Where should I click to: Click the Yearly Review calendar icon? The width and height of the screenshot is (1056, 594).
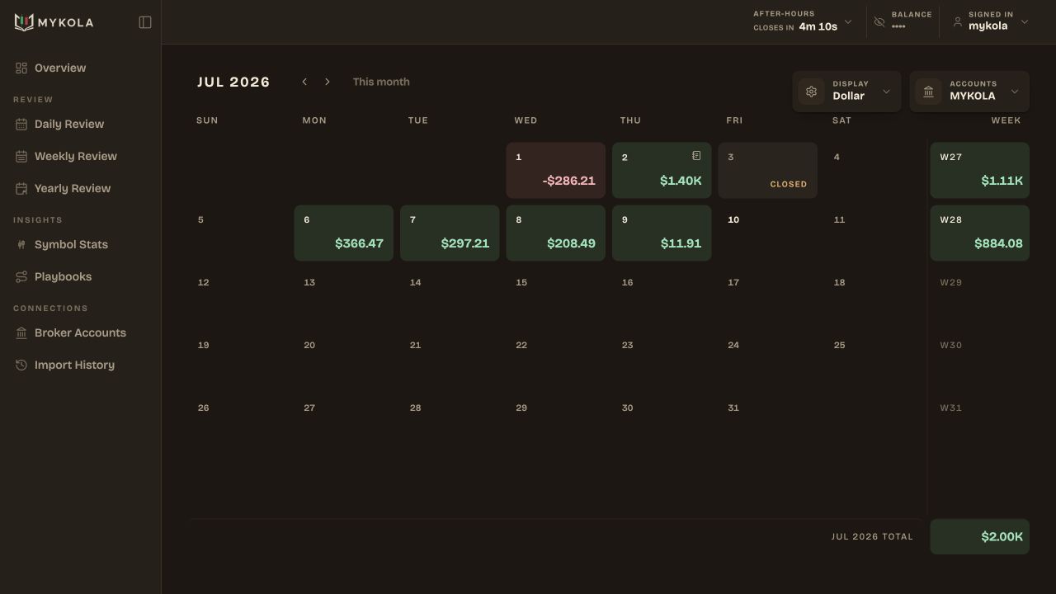click(x=21, y=188)
